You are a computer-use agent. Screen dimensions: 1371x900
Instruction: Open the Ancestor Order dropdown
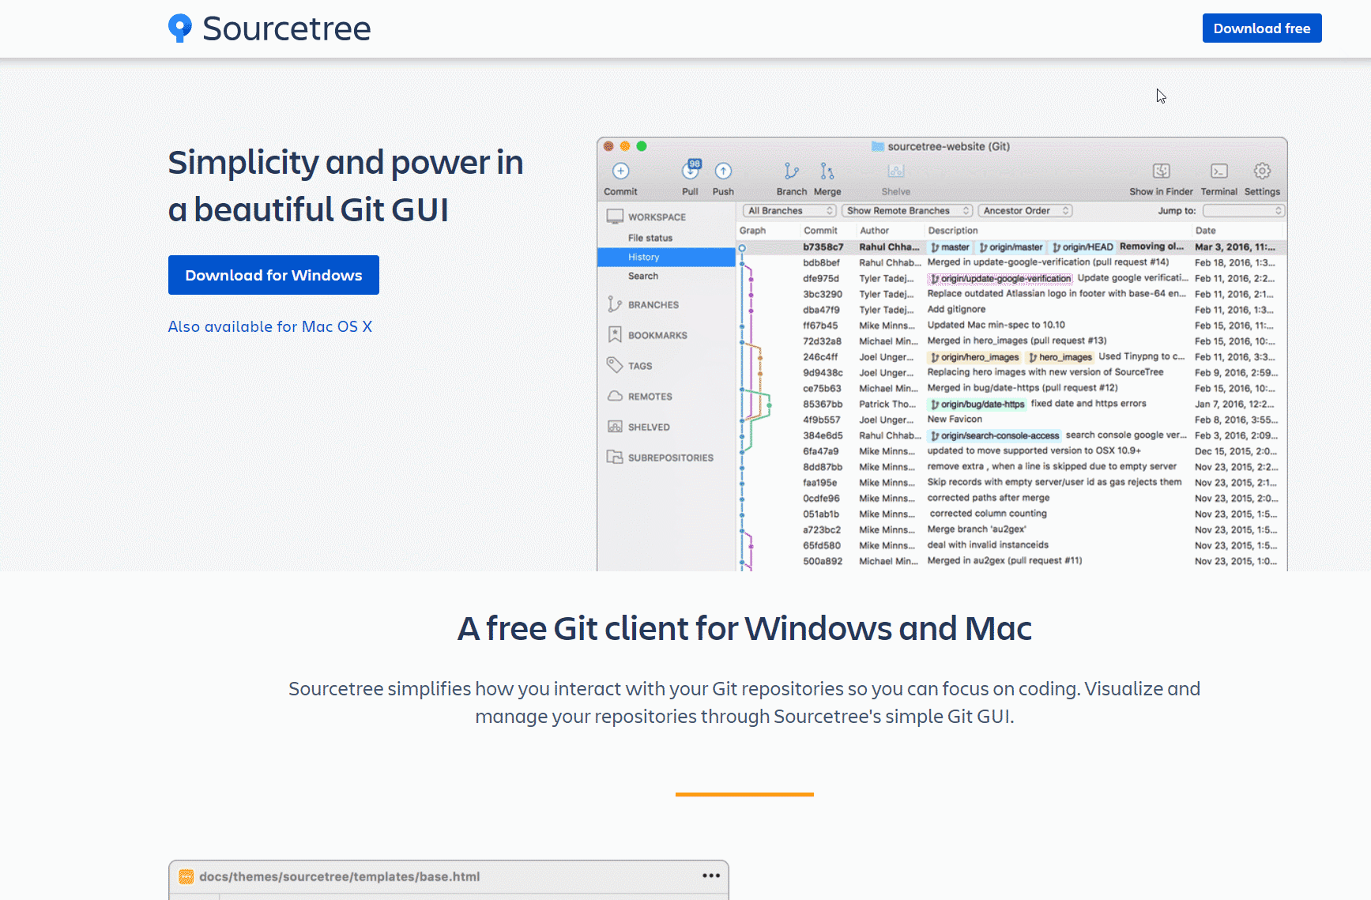tap(1025, 211)
